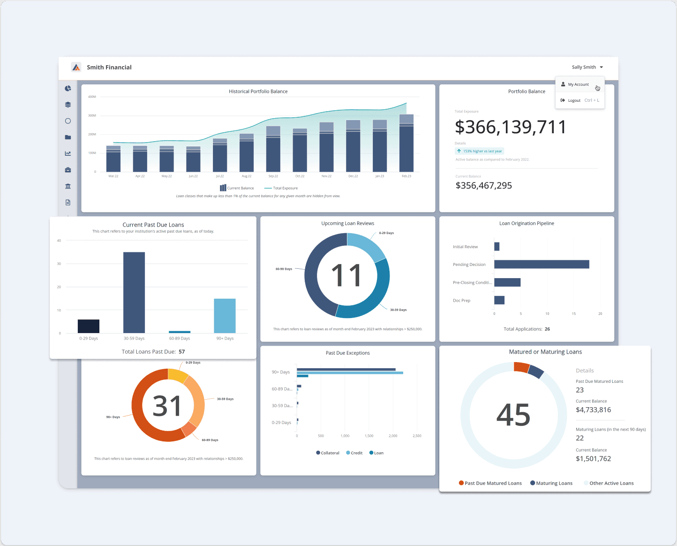Click the Total Applications: 26 text
This screenshot has width=677, height=546.
(x=527, y=329)
